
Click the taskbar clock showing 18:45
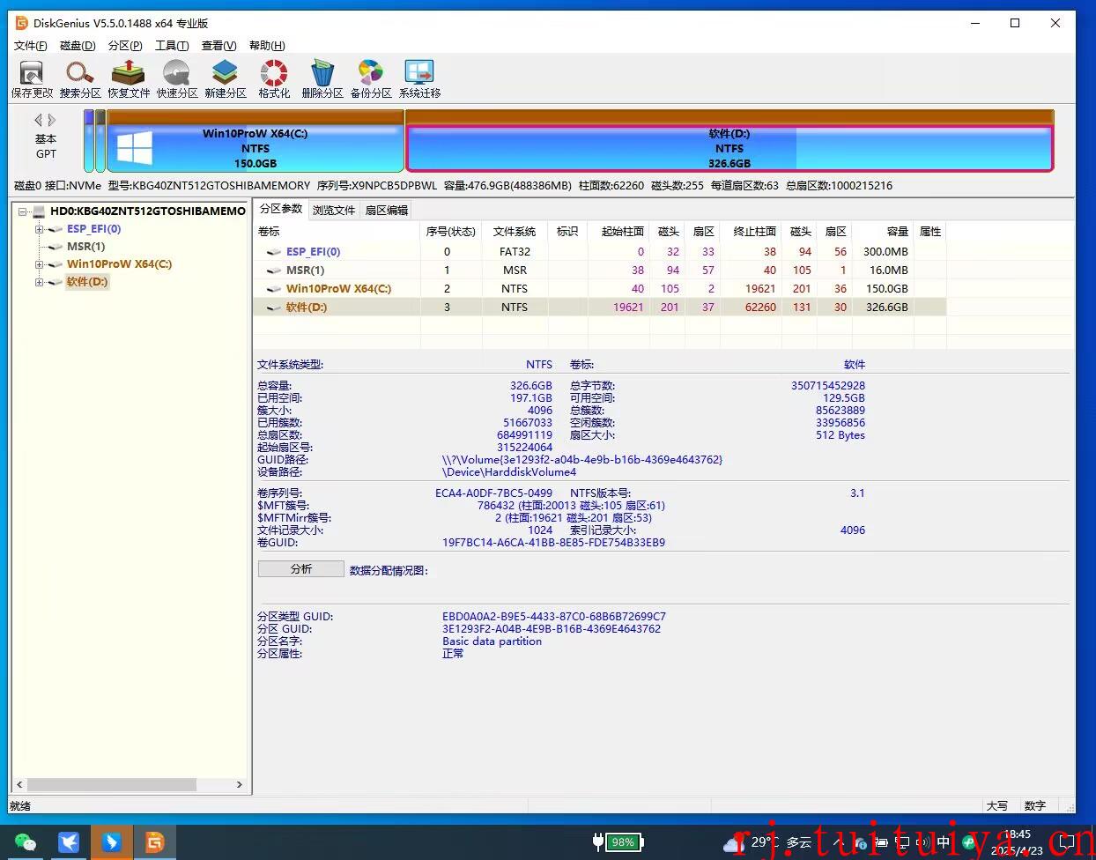pyautogui.click(x=1017, y=842)
